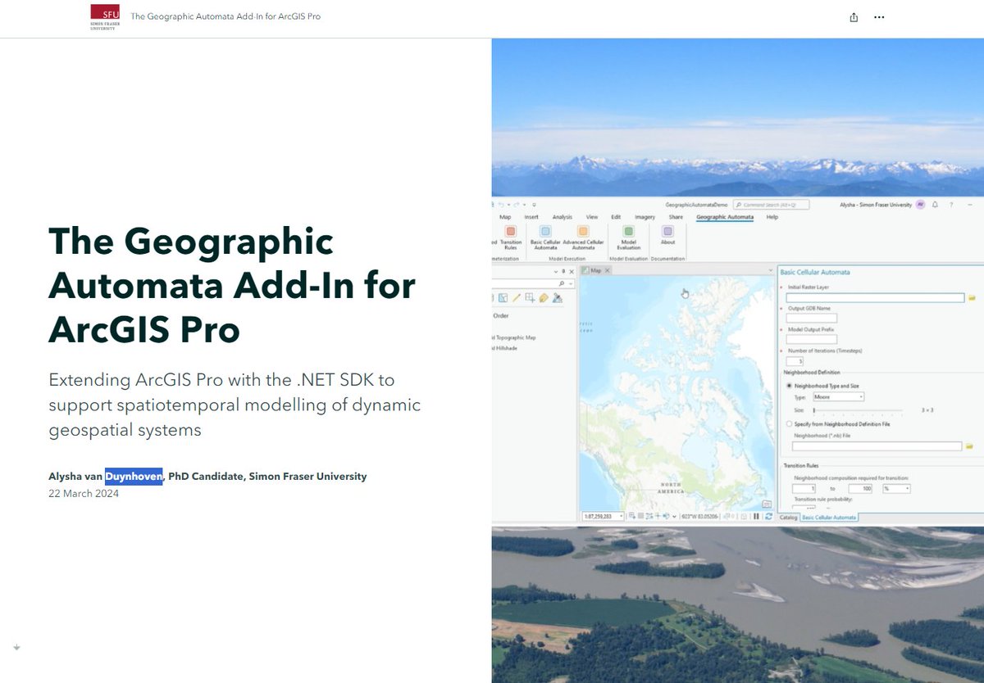The height and width of the screenshot is (683, 984).
Task: Open the Model Evaluation ribbon tool
Action: 628,237
